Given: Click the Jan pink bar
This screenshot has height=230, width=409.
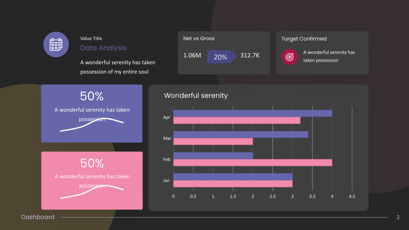Looking at the screenshot, I should 233,184.
